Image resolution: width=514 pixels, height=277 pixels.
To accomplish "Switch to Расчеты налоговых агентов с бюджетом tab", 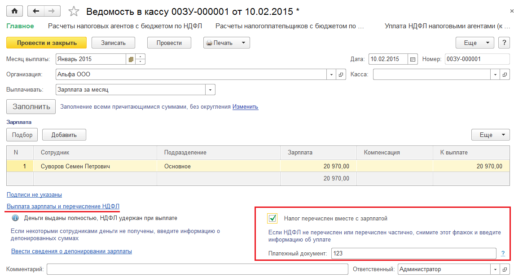I will pos(125,26).
